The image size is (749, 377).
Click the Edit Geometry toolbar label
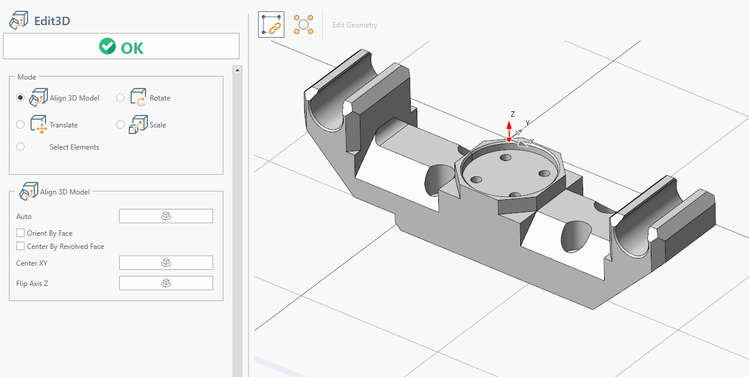coord(355,25)
